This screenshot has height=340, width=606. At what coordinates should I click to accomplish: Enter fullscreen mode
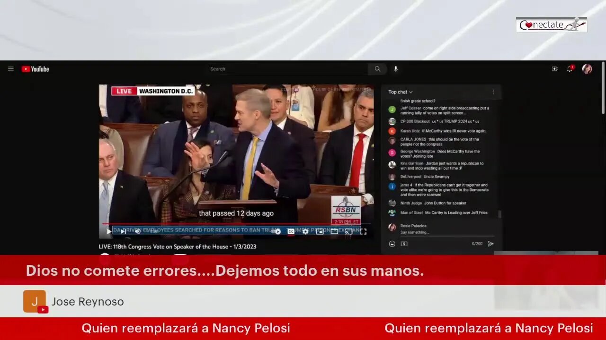pyautogui.click(x=363, y=231)
